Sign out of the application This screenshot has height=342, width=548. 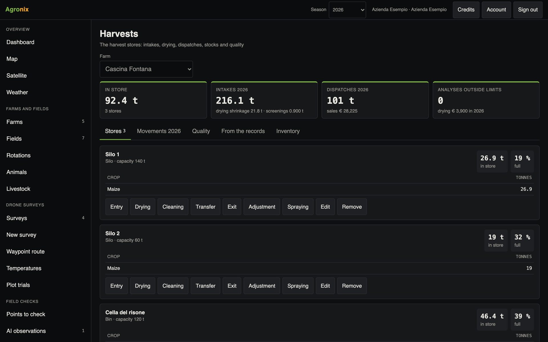tap(528, 10)
